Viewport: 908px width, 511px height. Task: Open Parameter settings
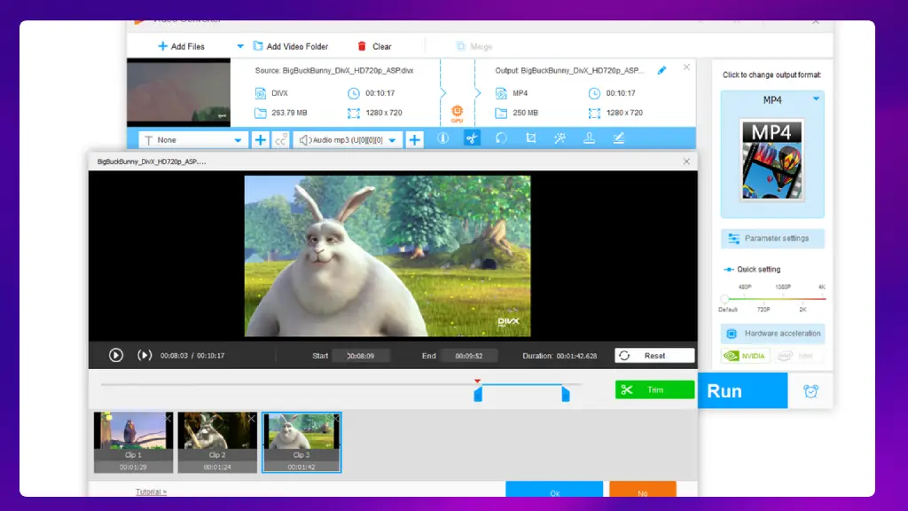pos(772,238)
